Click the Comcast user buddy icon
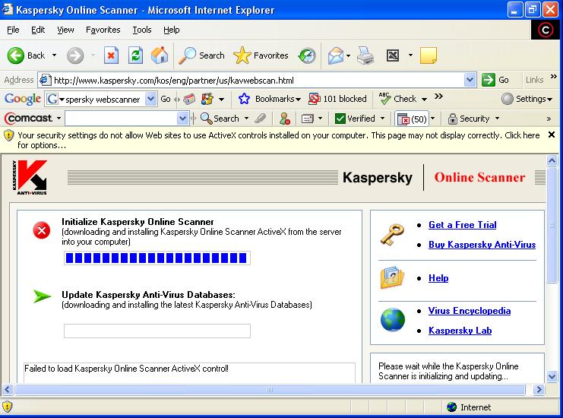 pos(285,118)
